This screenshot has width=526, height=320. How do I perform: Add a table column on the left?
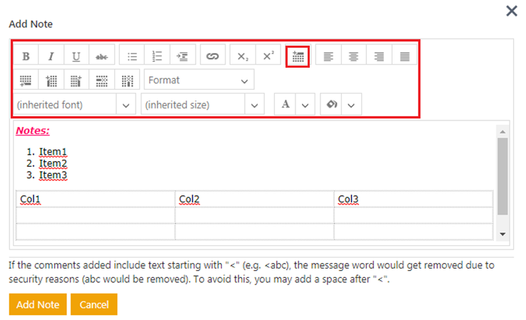point(51,80)
